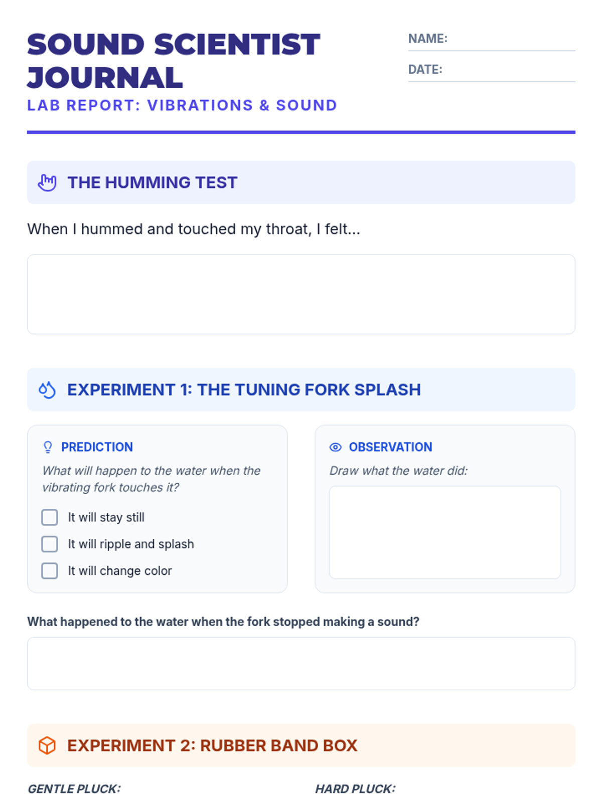The width and height of the screenshot is (602, 802).
Task: Click the 'Gentle Pluck' label
Action: point(74,789)
